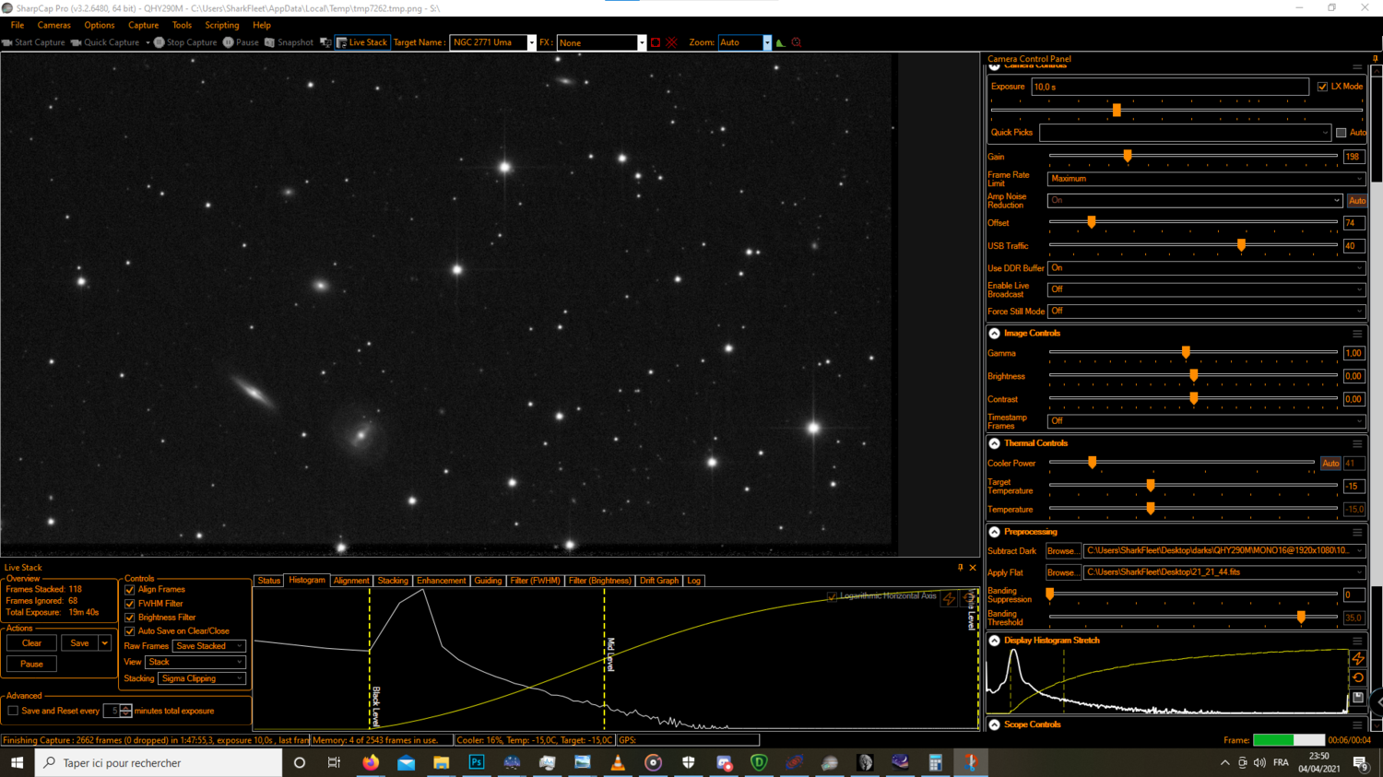This screenshot has width=1383, height=777.
Task: Browse for a Subtract Dark file
Action: [1063, 550]
